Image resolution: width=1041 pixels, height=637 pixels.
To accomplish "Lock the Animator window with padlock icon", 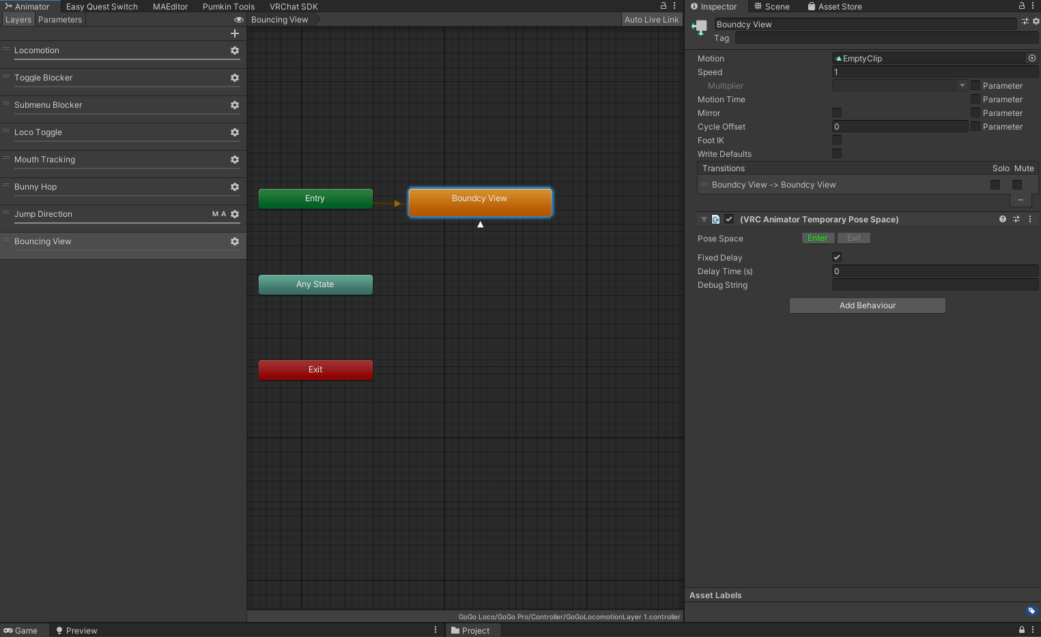I will click(663, 5).
